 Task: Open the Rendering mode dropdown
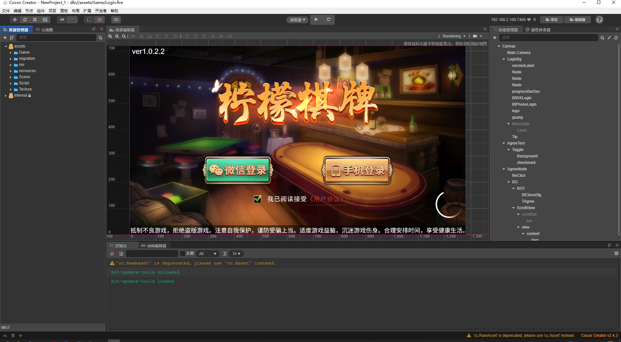(x=454, y=36)
